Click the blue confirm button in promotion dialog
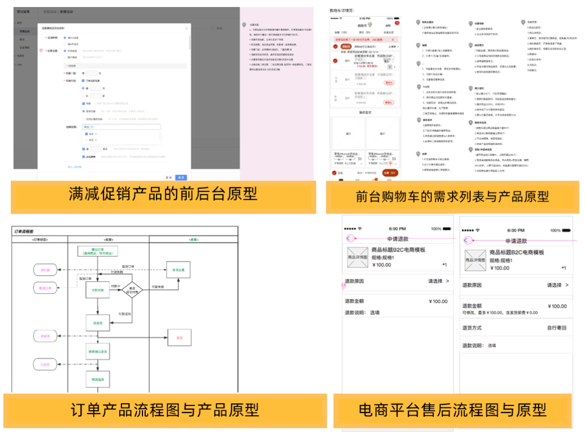The width and height of the screenshot is (585, 434). tap(181, 177)
